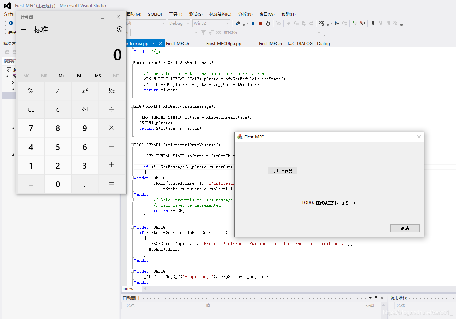The width and height of the screenshot is (456, 319).
Task: Click the plus-minus sign key
Action: click(x=31, y=184)
